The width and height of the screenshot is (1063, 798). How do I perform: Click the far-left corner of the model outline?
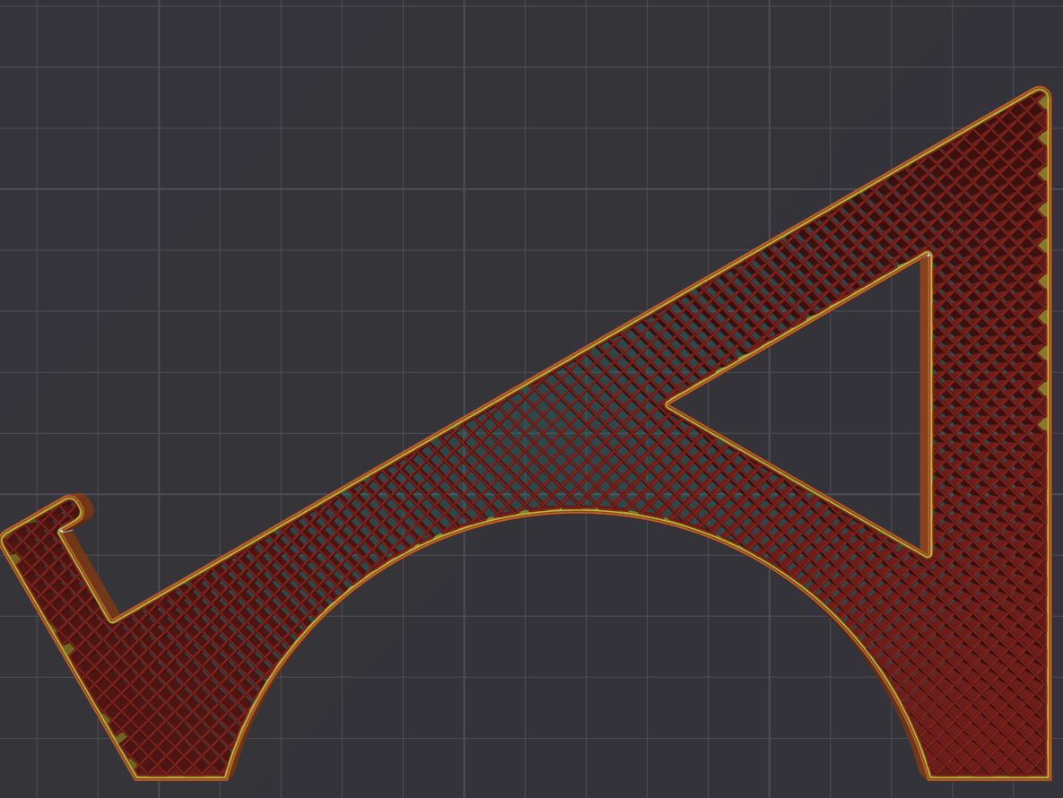(4, 537)
